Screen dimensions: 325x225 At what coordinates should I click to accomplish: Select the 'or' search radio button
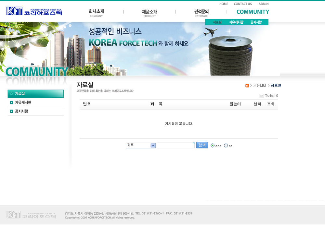[x=226, y=146]
